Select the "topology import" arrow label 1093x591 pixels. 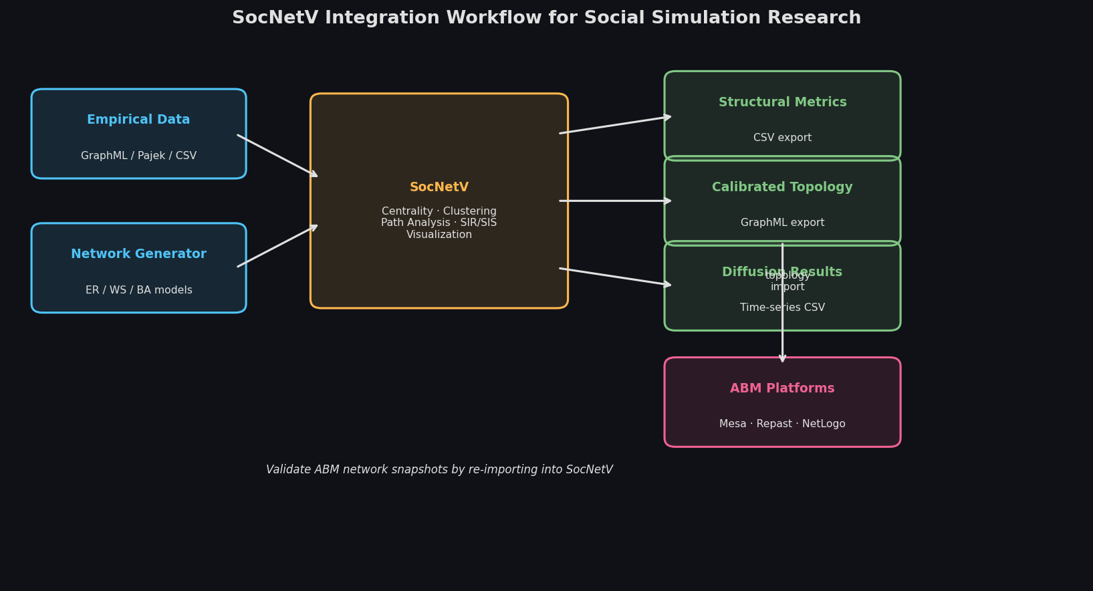coord(787,281)
